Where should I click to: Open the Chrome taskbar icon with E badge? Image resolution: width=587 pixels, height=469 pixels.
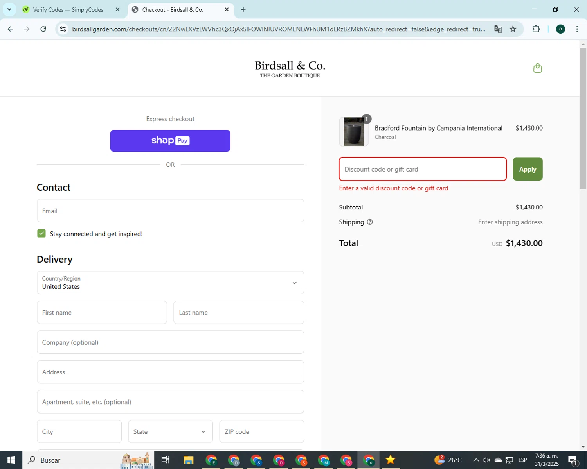pyautogui.click(x=211, y=460)
